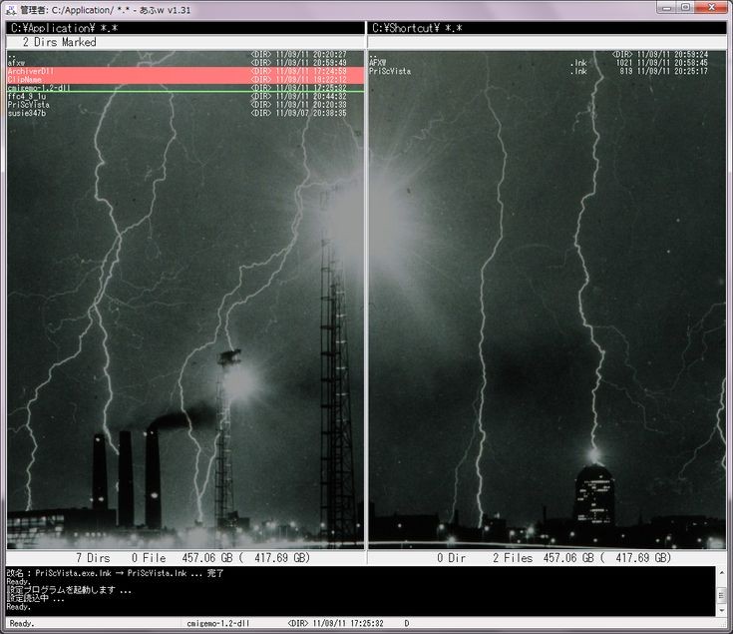Click the left pane '7 Dirs 0 File' summary
The width and height of the screenshot is (733, 634).
click(x=185, y=558)
